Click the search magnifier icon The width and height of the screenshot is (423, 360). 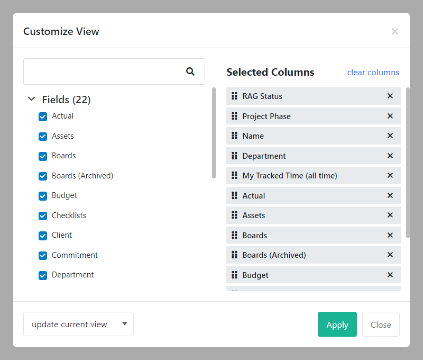coord(190,71)
